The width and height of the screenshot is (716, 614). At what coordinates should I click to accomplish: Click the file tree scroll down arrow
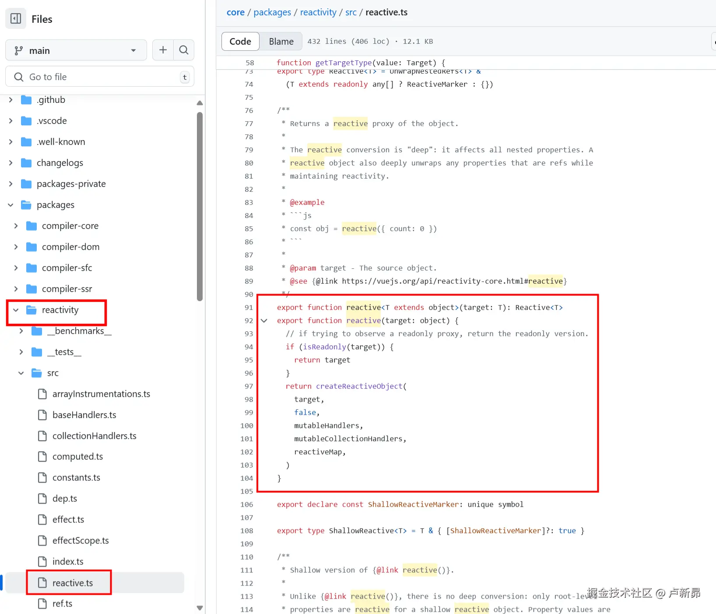[x=200, y=608]
